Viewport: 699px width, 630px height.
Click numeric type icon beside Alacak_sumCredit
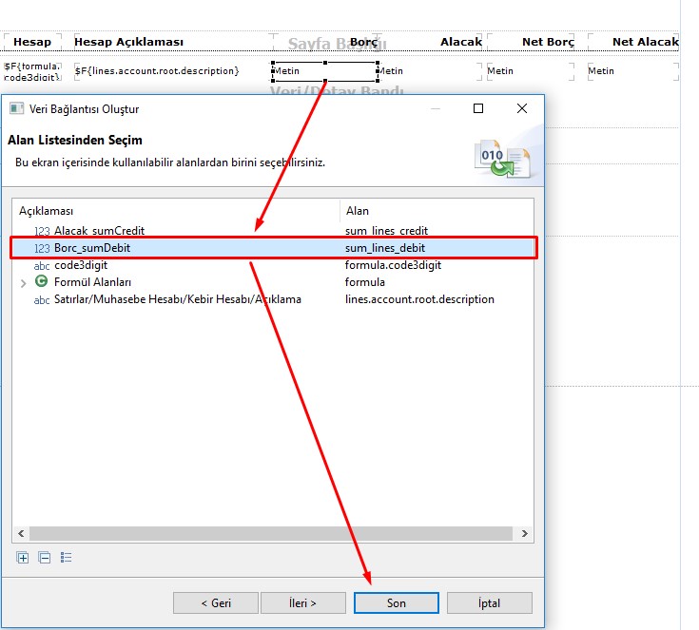[x=42, y=231]
